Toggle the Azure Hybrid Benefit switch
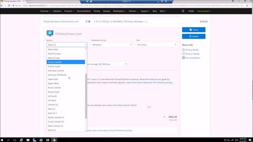 (149, 107)
